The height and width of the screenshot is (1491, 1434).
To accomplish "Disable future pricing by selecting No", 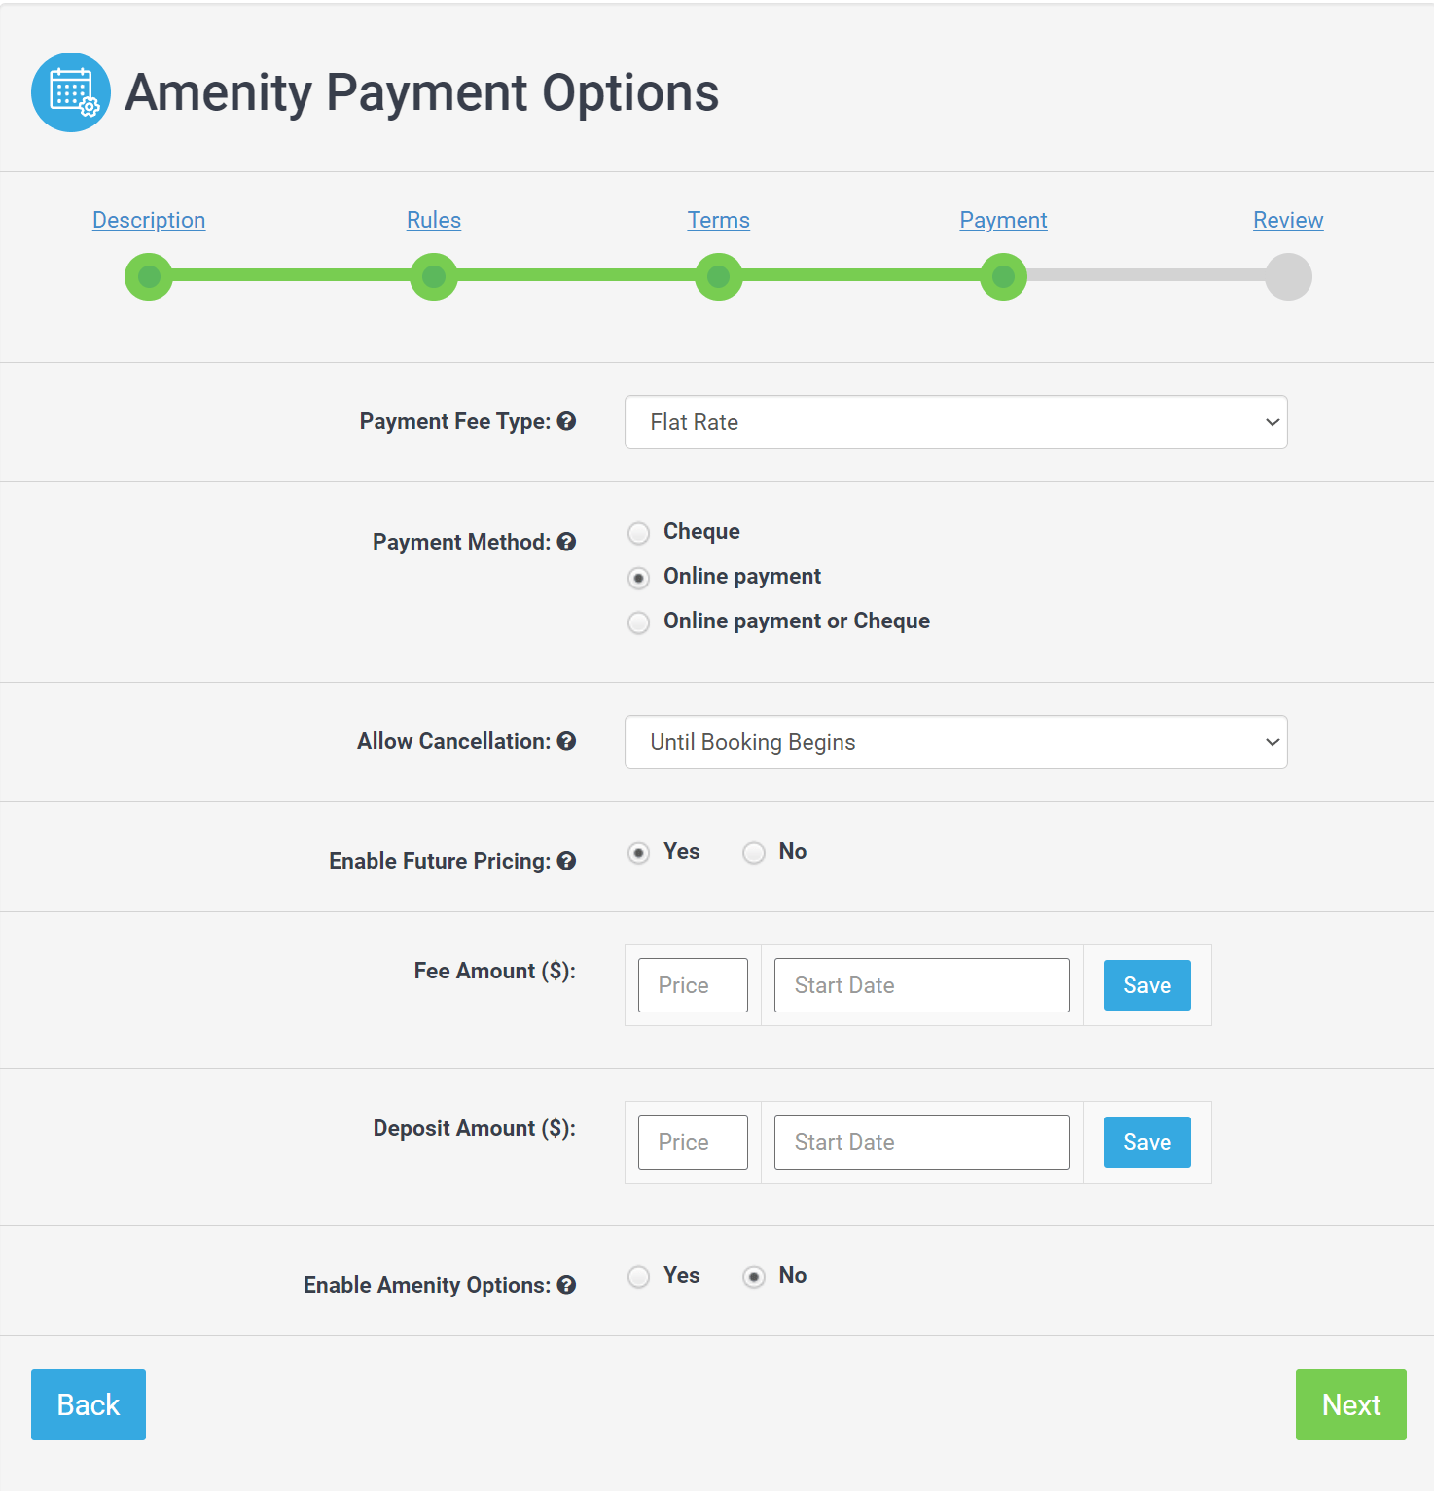I will [x=754, y=853].
